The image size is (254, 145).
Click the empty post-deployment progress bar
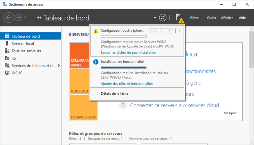pyautogui.click(x=124, y=36)
